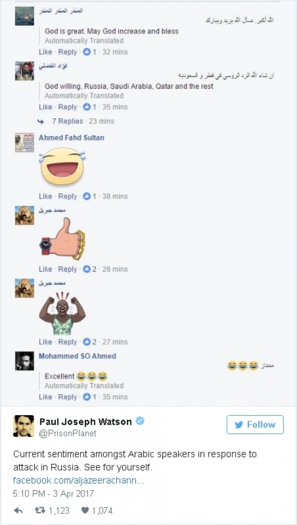Click the flexing muscle man sticker
297x525 pixels.
coord(62,313)
